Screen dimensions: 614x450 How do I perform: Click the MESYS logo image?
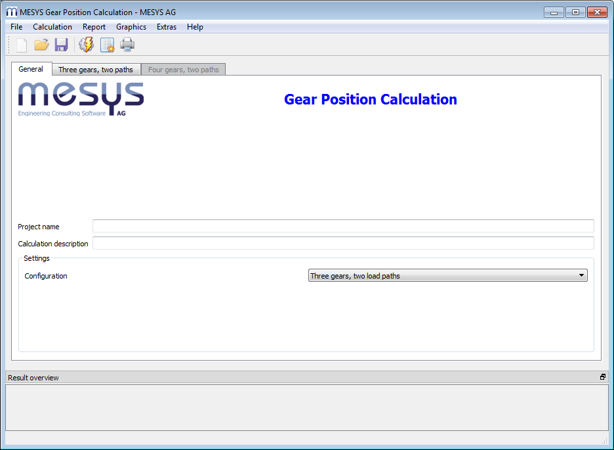tap(81, 99)
